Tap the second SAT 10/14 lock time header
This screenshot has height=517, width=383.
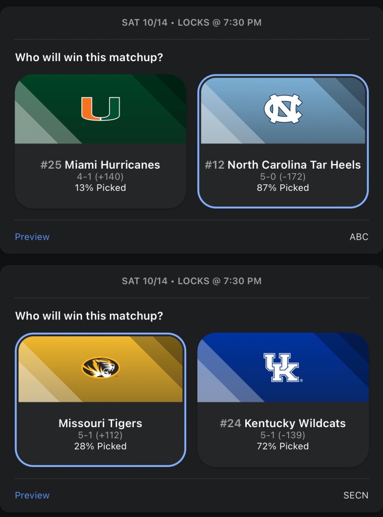191,281
